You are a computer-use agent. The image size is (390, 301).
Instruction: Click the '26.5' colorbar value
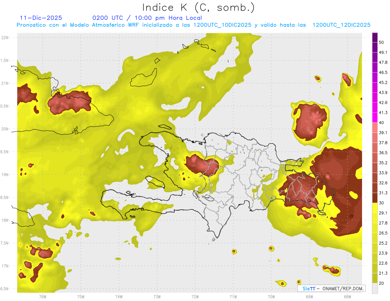(383, 233)
